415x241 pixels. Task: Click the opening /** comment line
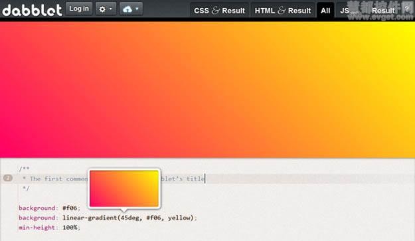[x=24, y=169]
